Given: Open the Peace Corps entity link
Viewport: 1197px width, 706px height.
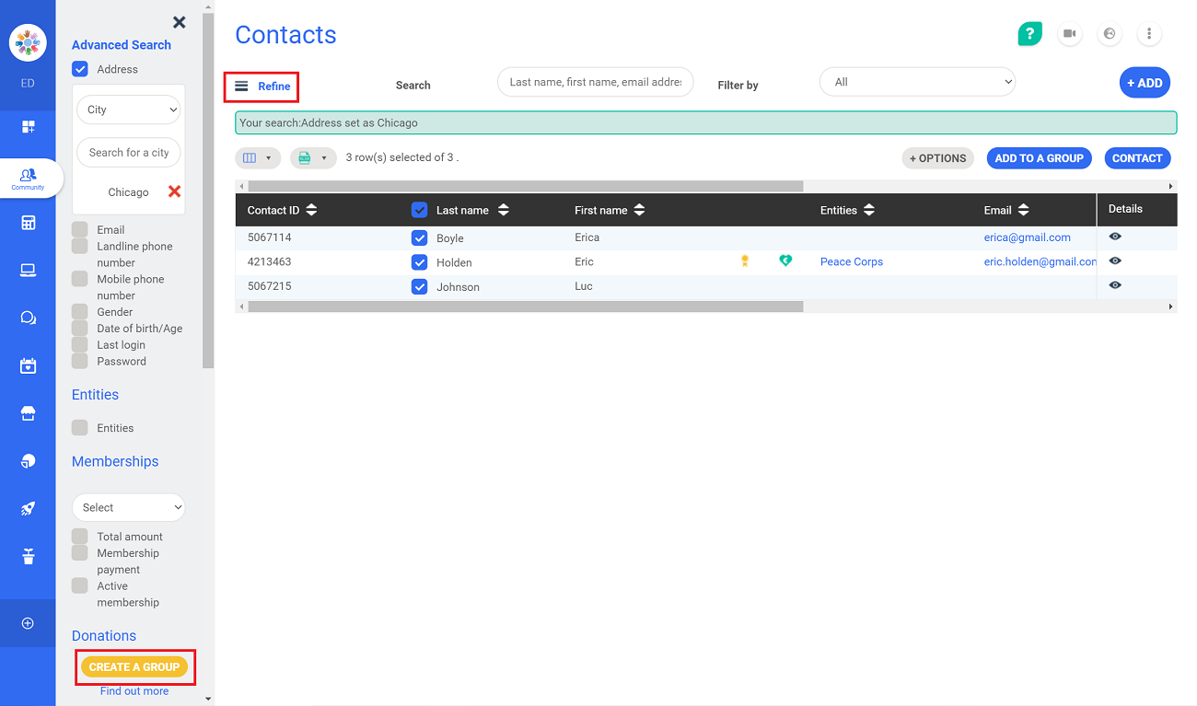Looking at the screenshot, I should [x=851, y=261].
